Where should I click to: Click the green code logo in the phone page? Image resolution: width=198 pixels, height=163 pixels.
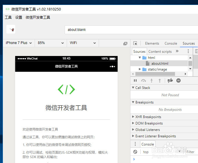coord(66,90)
